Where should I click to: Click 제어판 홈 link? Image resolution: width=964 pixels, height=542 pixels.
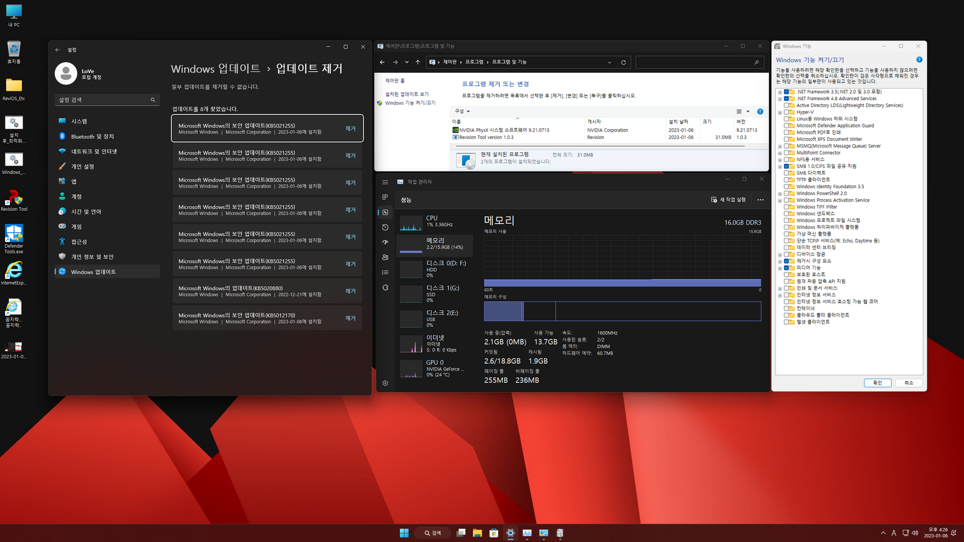395,81
